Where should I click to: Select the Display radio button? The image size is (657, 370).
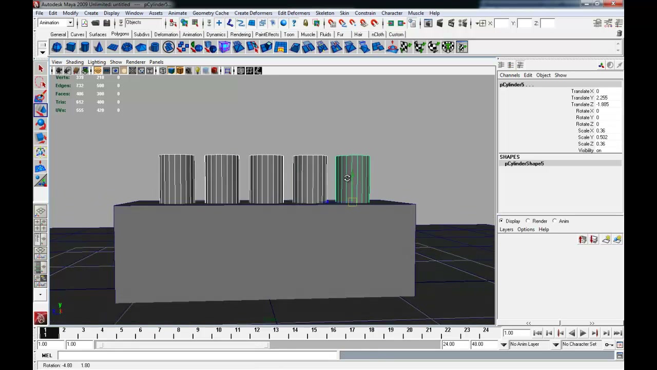click(x=501, y=221)
